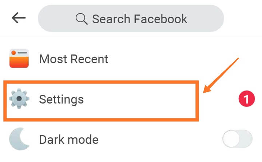Click the Settings gear icon
Screen dimensions: 262x162
tap(19, 99)
